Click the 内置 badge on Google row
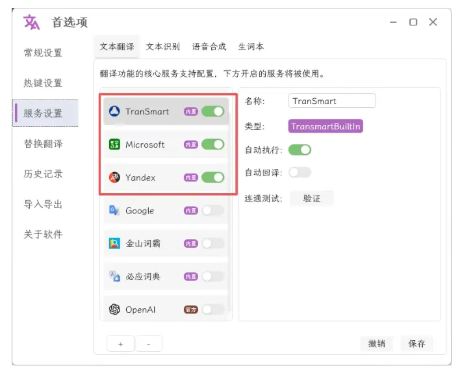 coord(190,211)
